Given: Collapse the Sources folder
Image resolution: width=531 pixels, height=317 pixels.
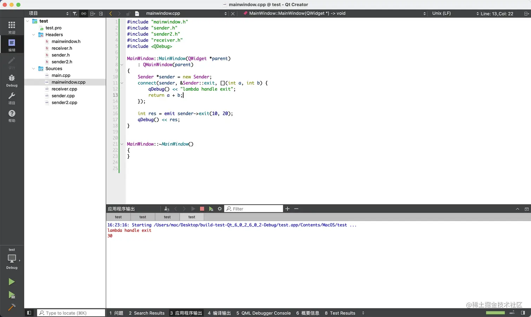Looking at the screenshot, I should 34,69.
